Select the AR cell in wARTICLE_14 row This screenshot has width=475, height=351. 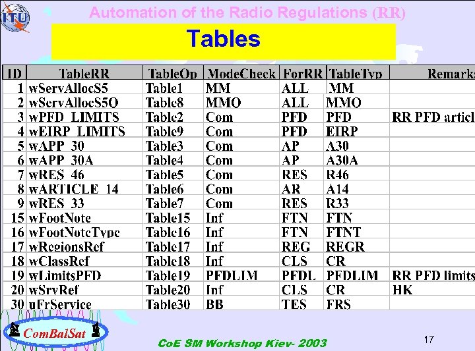click(x=303, y=189)
